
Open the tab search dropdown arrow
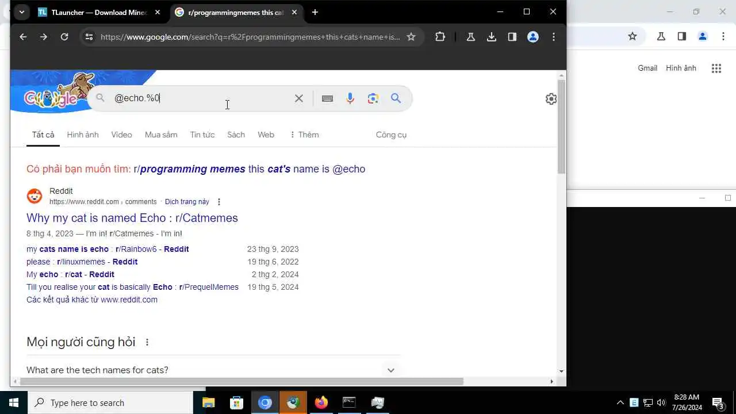(x=21, y=12)
